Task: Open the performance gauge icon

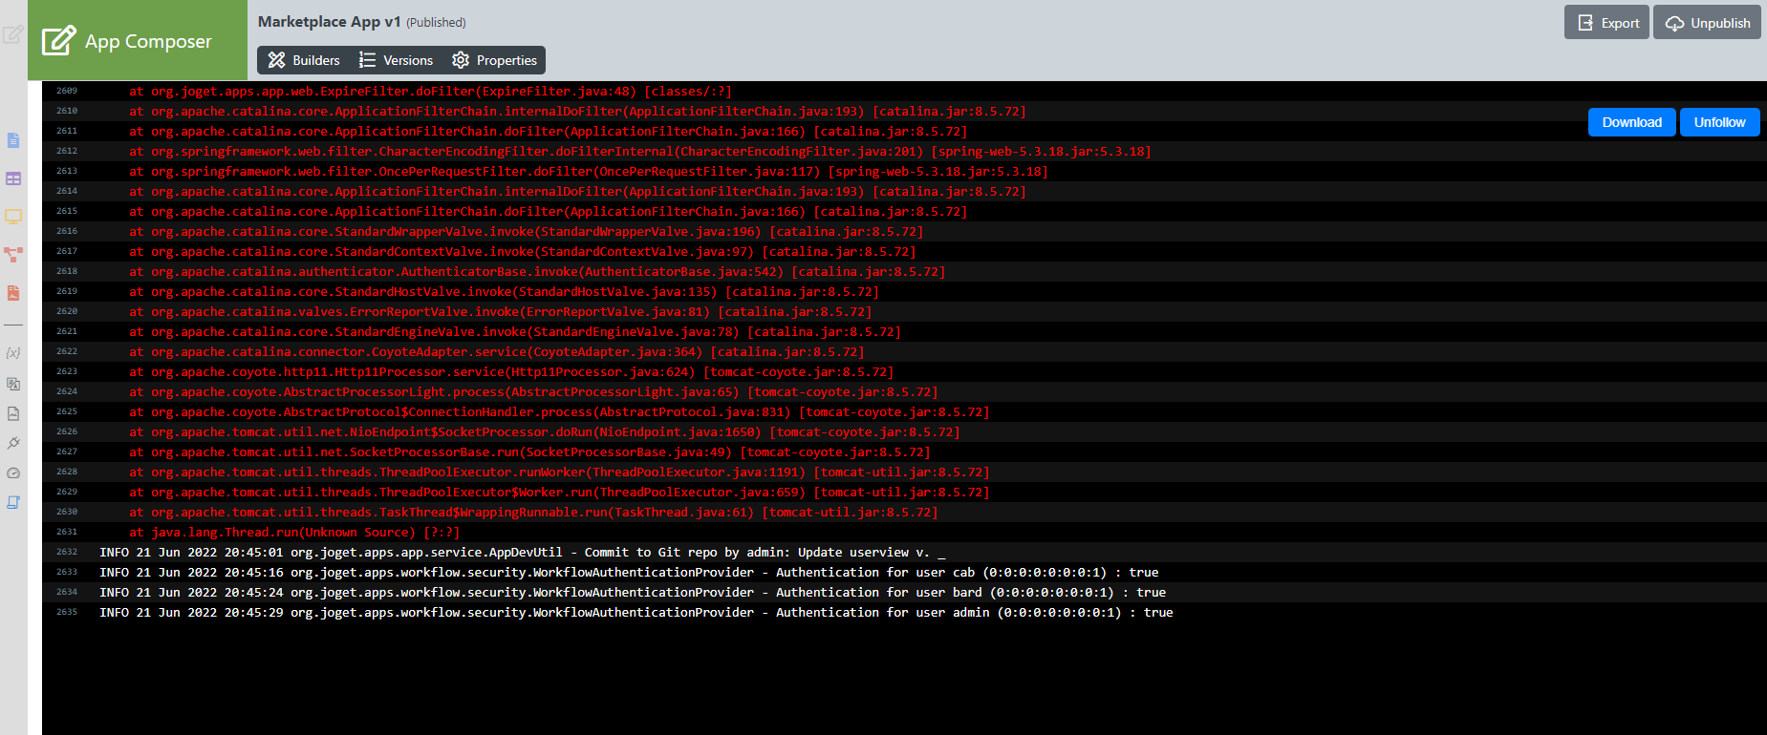Action: [13, 472]
